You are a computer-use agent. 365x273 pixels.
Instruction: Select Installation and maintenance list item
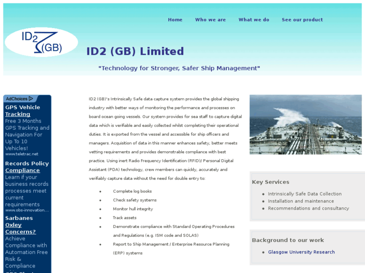(x=301, y=201)
